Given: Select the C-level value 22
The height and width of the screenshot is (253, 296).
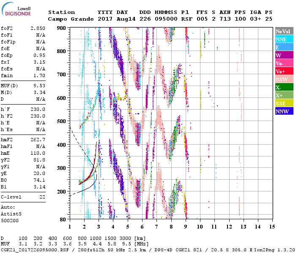Looking at the screenshot, I should click(42, 197).
